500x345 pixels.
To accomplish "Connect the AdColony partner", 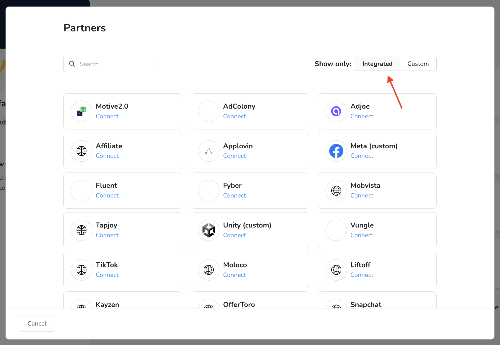I will tap(234, 116).
